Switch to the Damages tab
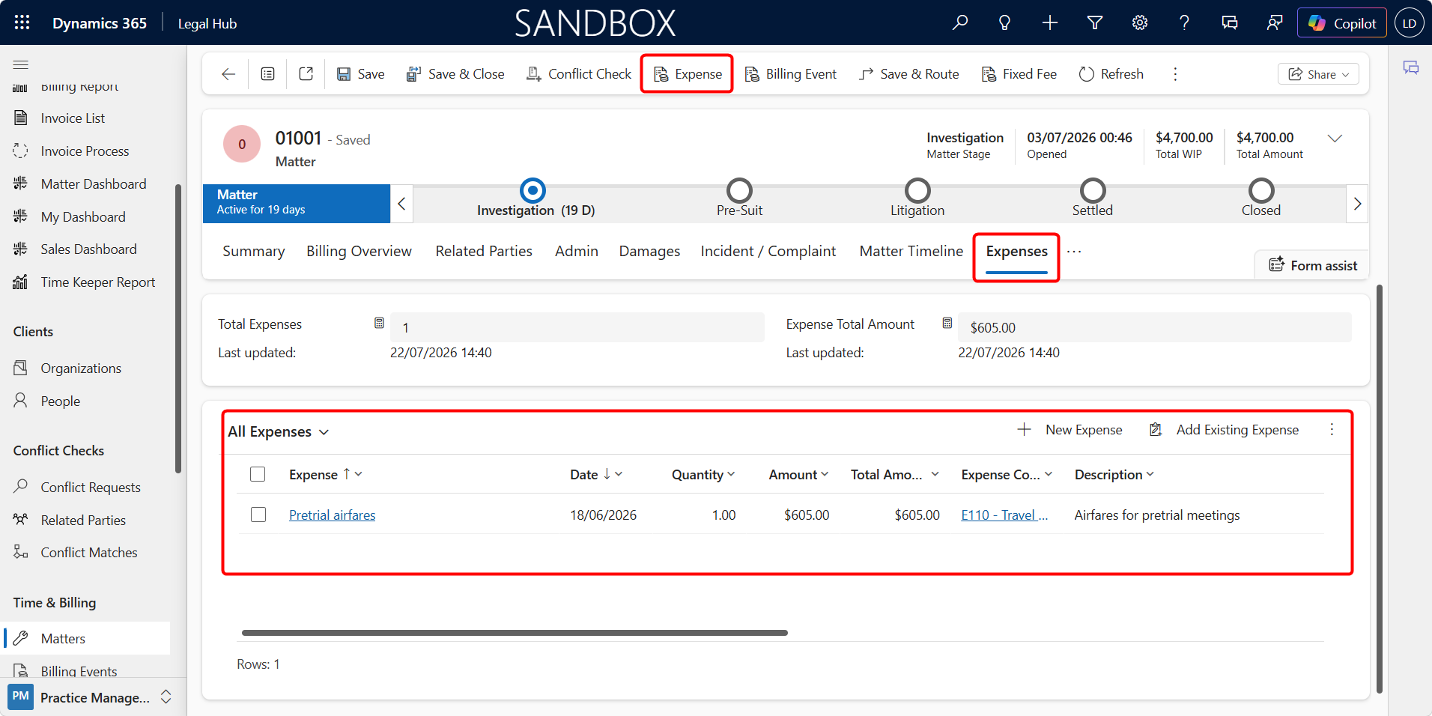 pos(649,252)
